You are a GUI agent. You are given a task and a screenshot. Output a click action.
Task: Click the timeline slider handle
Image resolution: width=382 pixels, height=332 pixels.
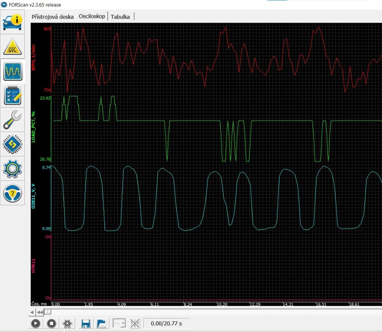(x=48, y=312)
